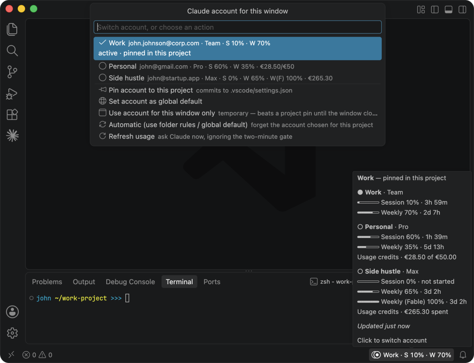Open Run and Debug view
The image size is (474, 363).
[12, 94]
